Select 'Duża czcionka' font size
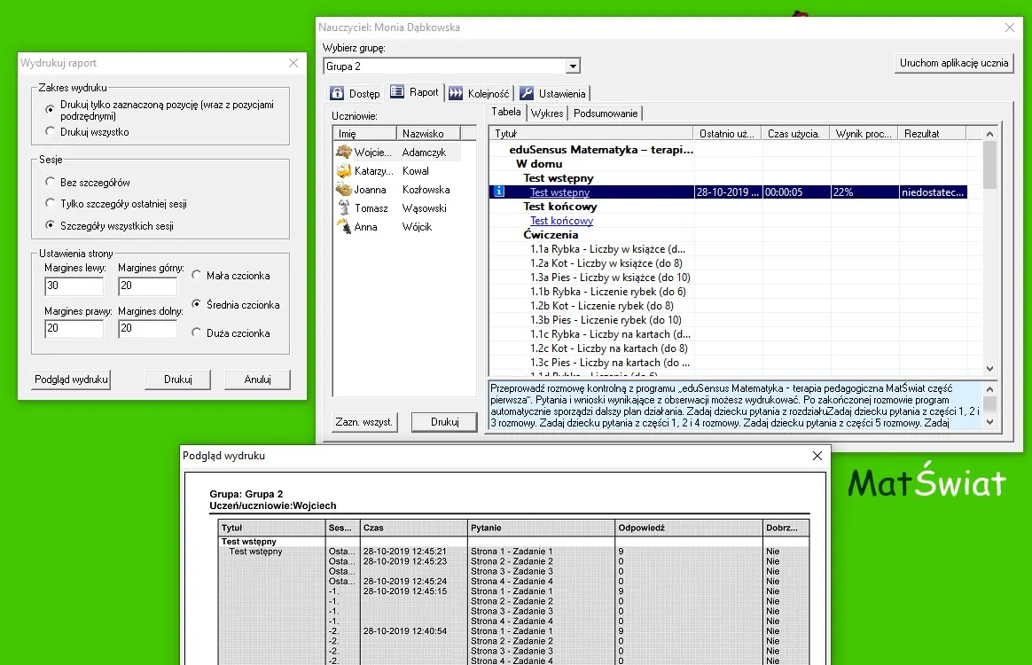This screenshot has height=665, width=1032. [196, 333]
